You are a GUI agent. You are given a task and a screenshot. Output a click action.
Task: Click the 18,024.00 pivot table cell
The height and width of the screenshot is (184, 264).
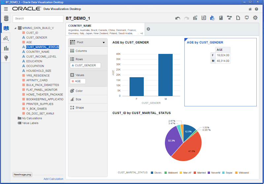coord(223,55)
